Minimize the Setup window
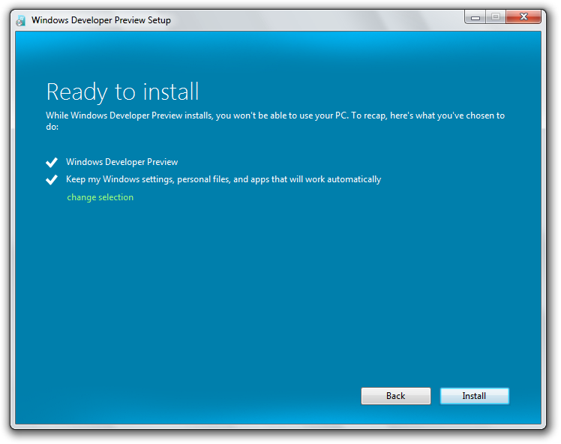 [475, 17]
